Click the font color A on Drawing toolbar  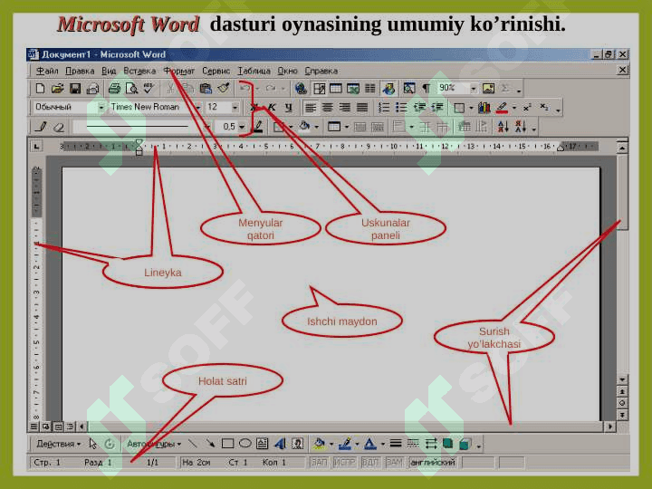pos(369,444)
